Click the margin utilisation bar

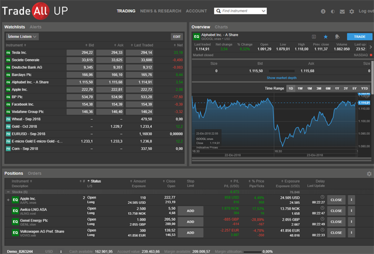[252, 252]
